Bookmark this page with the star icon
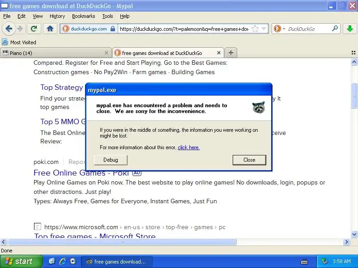The height and width of the screenshot is (268, 358). pos(255,29)
